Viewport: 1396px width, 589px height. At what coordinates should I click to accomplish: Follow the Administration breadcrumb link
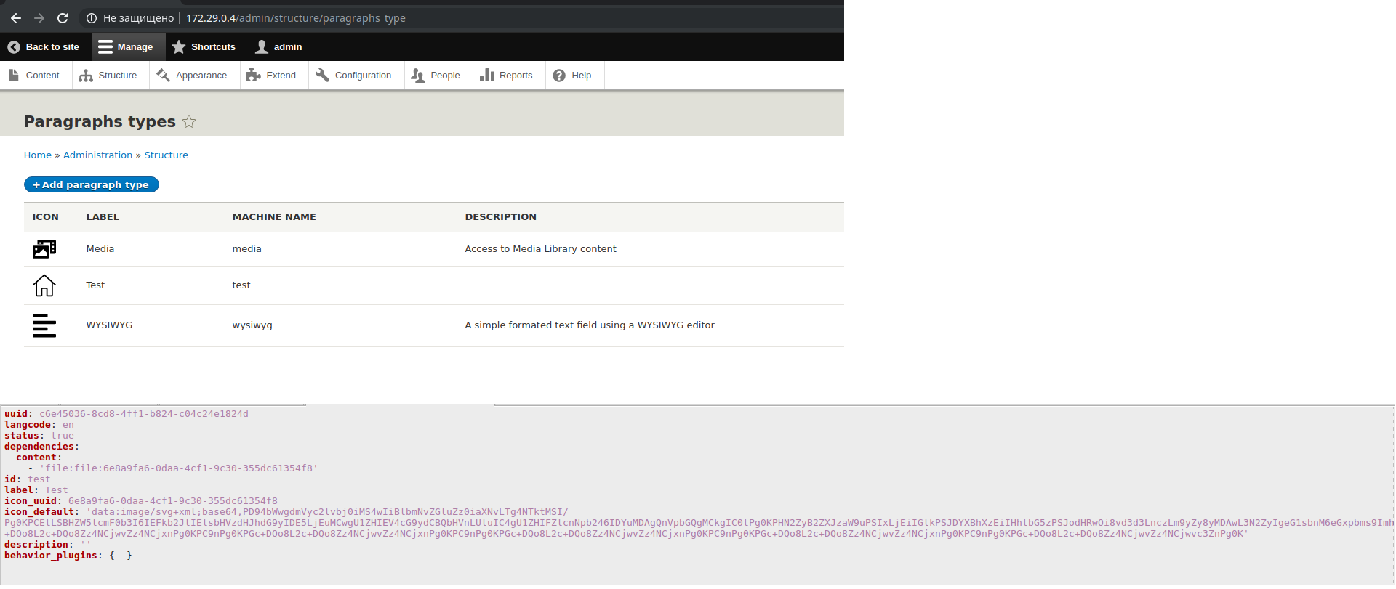tap(97, 155)
